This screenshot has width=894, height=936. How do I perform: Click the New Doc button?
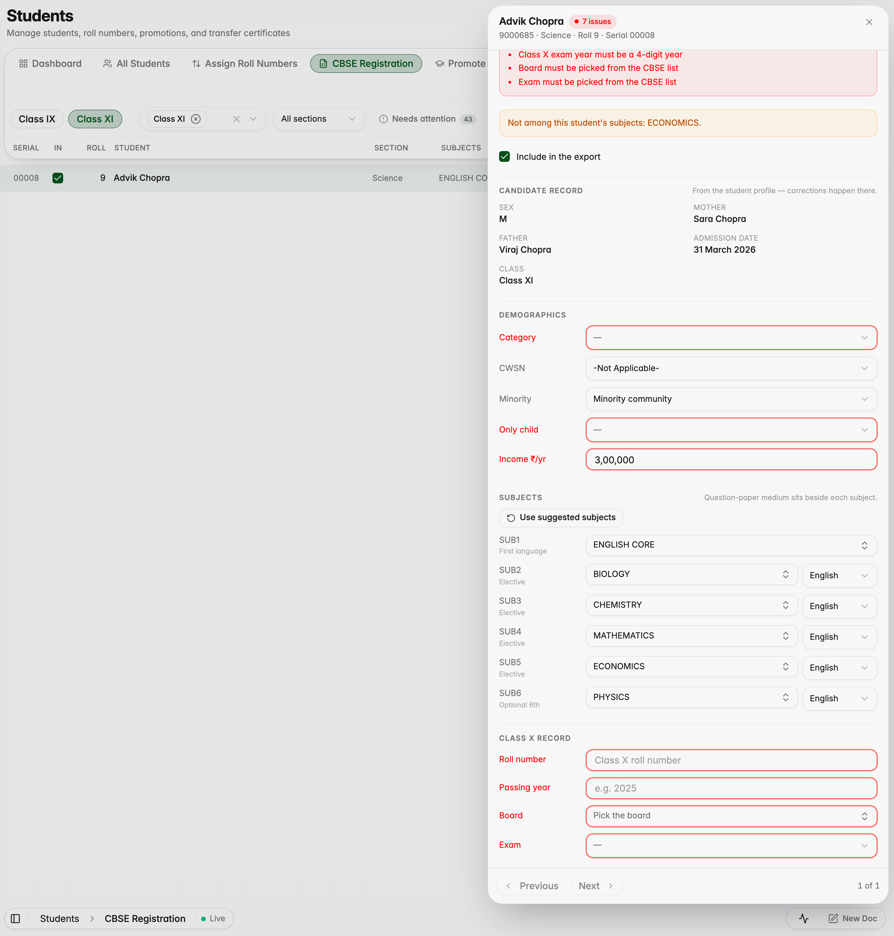point(853,918)
